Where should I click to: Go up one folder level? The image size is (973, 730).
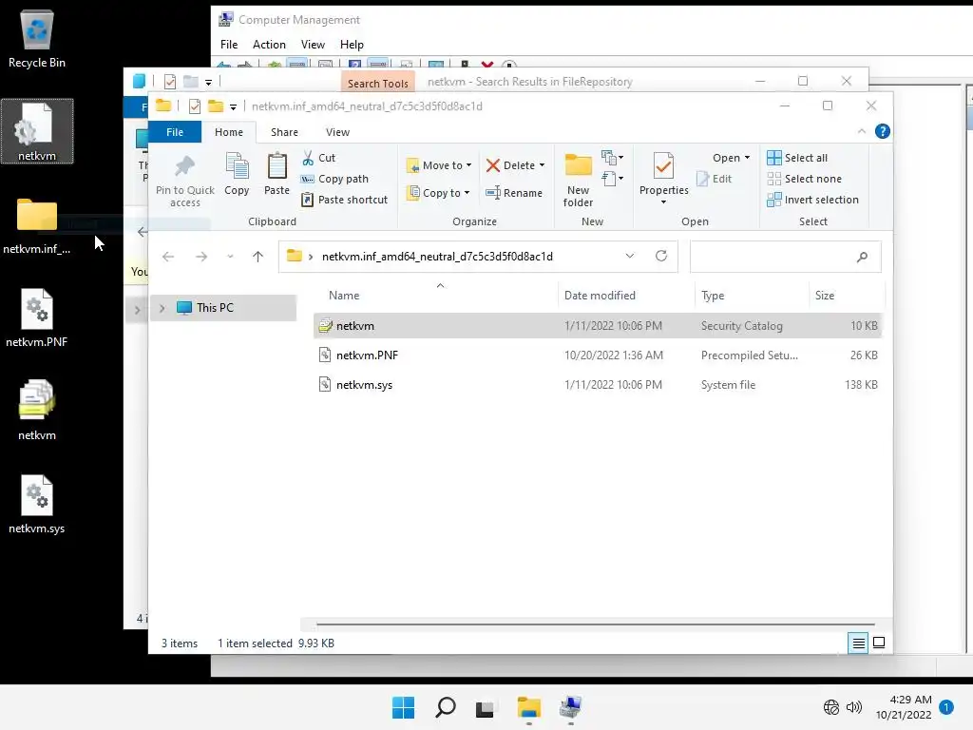(258, 257)
